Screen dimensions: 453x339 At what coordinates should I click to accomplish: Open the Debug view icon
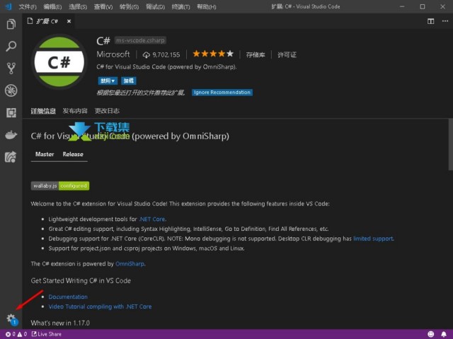11,90
